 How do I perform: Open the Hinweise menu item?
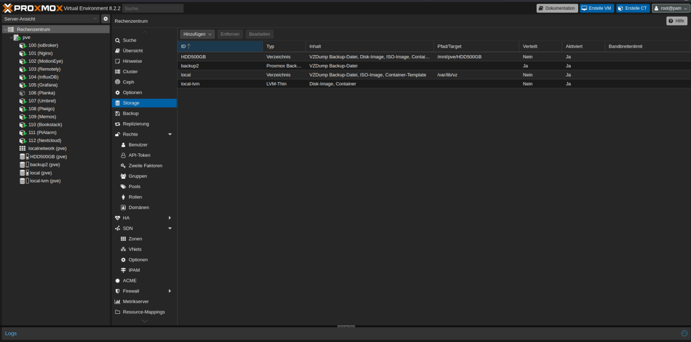[144, 61]
